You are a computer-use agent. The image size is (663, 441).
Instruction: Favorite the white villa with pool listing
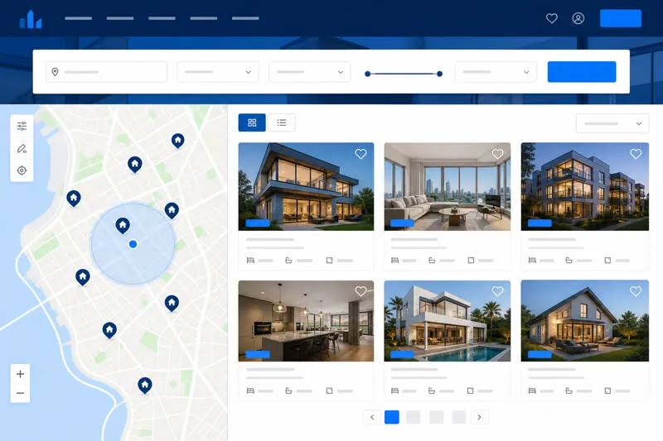pos(498,291)
